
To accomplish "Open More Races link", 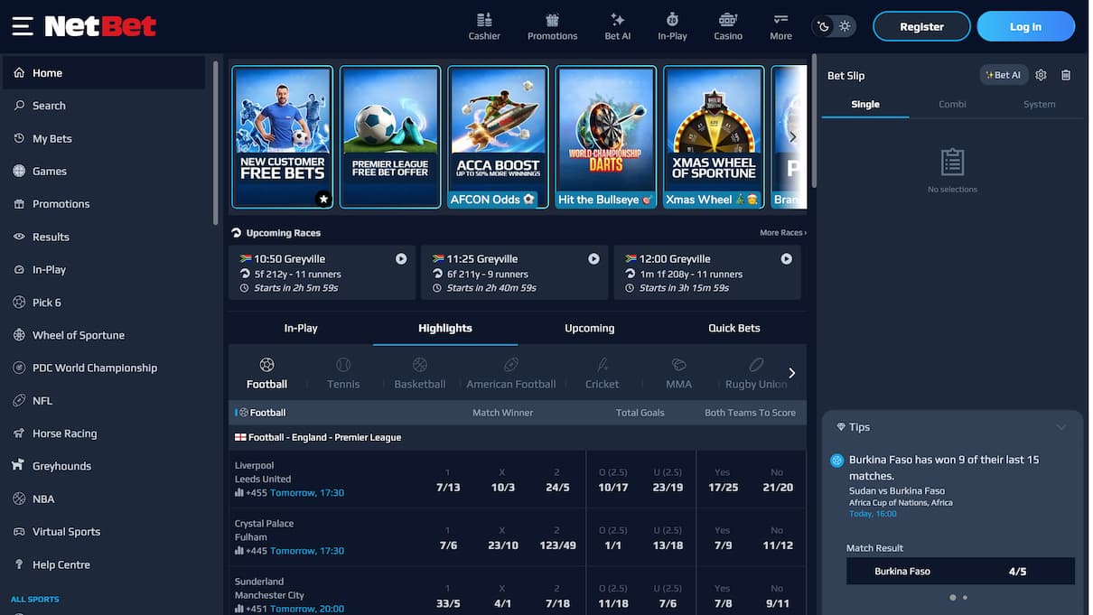I will tap(780, 232).
